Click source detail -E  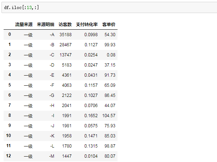pos(52,75)
